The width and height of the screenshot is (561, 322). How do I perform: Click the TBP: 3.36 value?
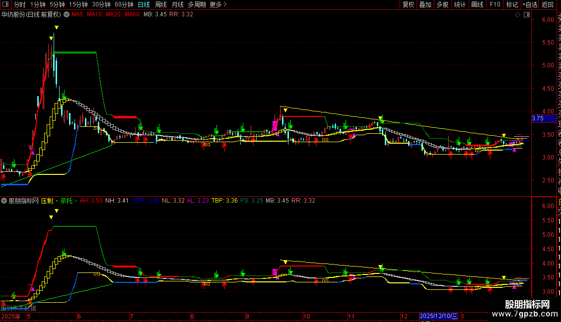[225, 201]
